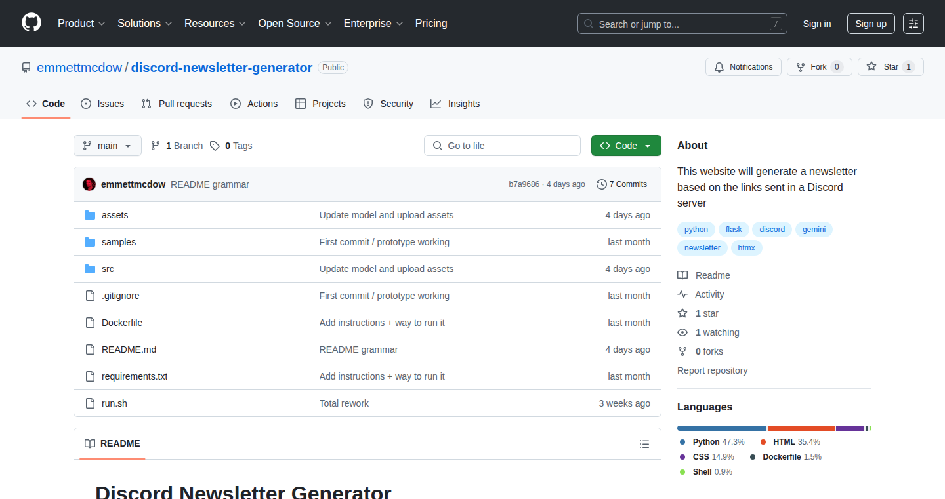This screenshot has height=499, width=945.
Task: Click Report repository link
Action: (713, 370)
